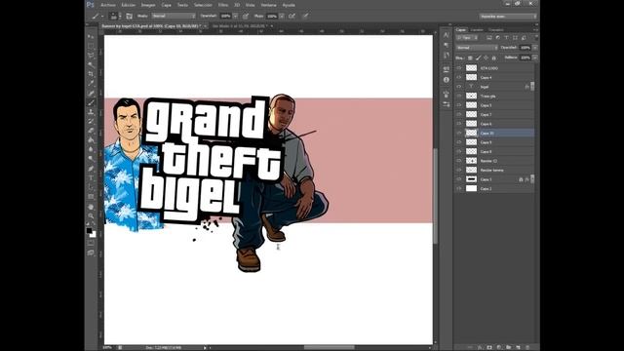This screenshot has height=351, width=624.
Task: Select the Rectangular Marquee tool
Action: [91, 46]
